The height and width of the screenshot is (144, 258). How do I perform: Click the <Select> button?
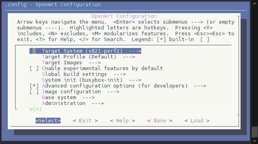48,121
